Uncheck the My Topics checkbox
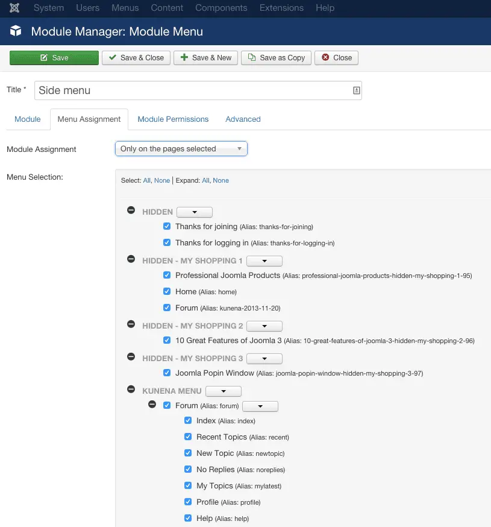The image size is (491, 527). [188, 485]
